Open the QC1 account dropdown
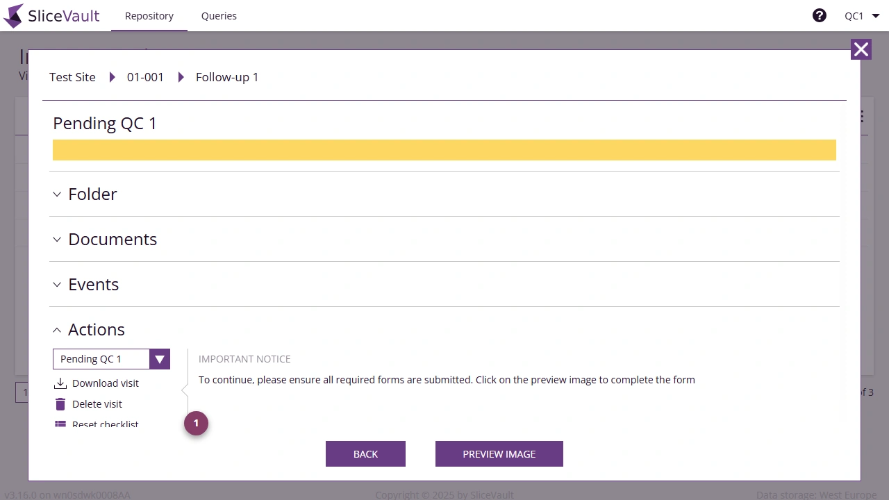 coord(861,15)
